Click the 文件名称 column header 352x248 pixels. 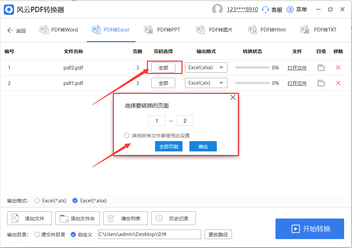73,52
